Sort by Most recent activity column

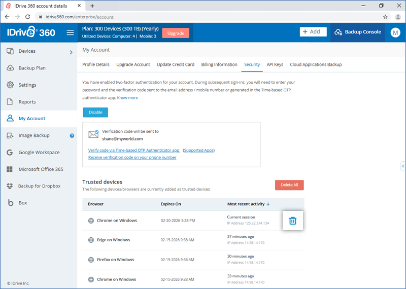pos(248,204)
